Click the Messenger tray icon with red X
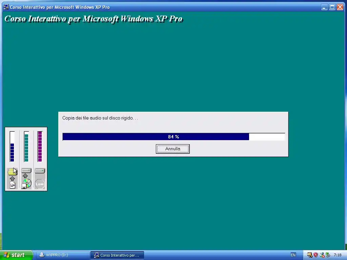Screen dimensions: 347x260 322,255
